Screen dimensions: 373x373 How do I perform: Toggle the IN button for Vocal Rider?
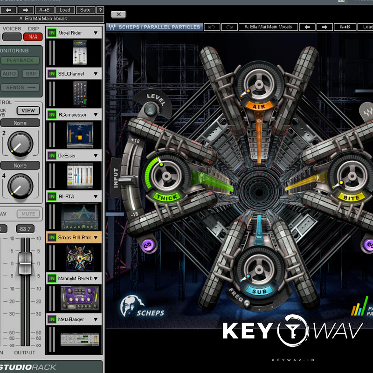click(52, 33)
